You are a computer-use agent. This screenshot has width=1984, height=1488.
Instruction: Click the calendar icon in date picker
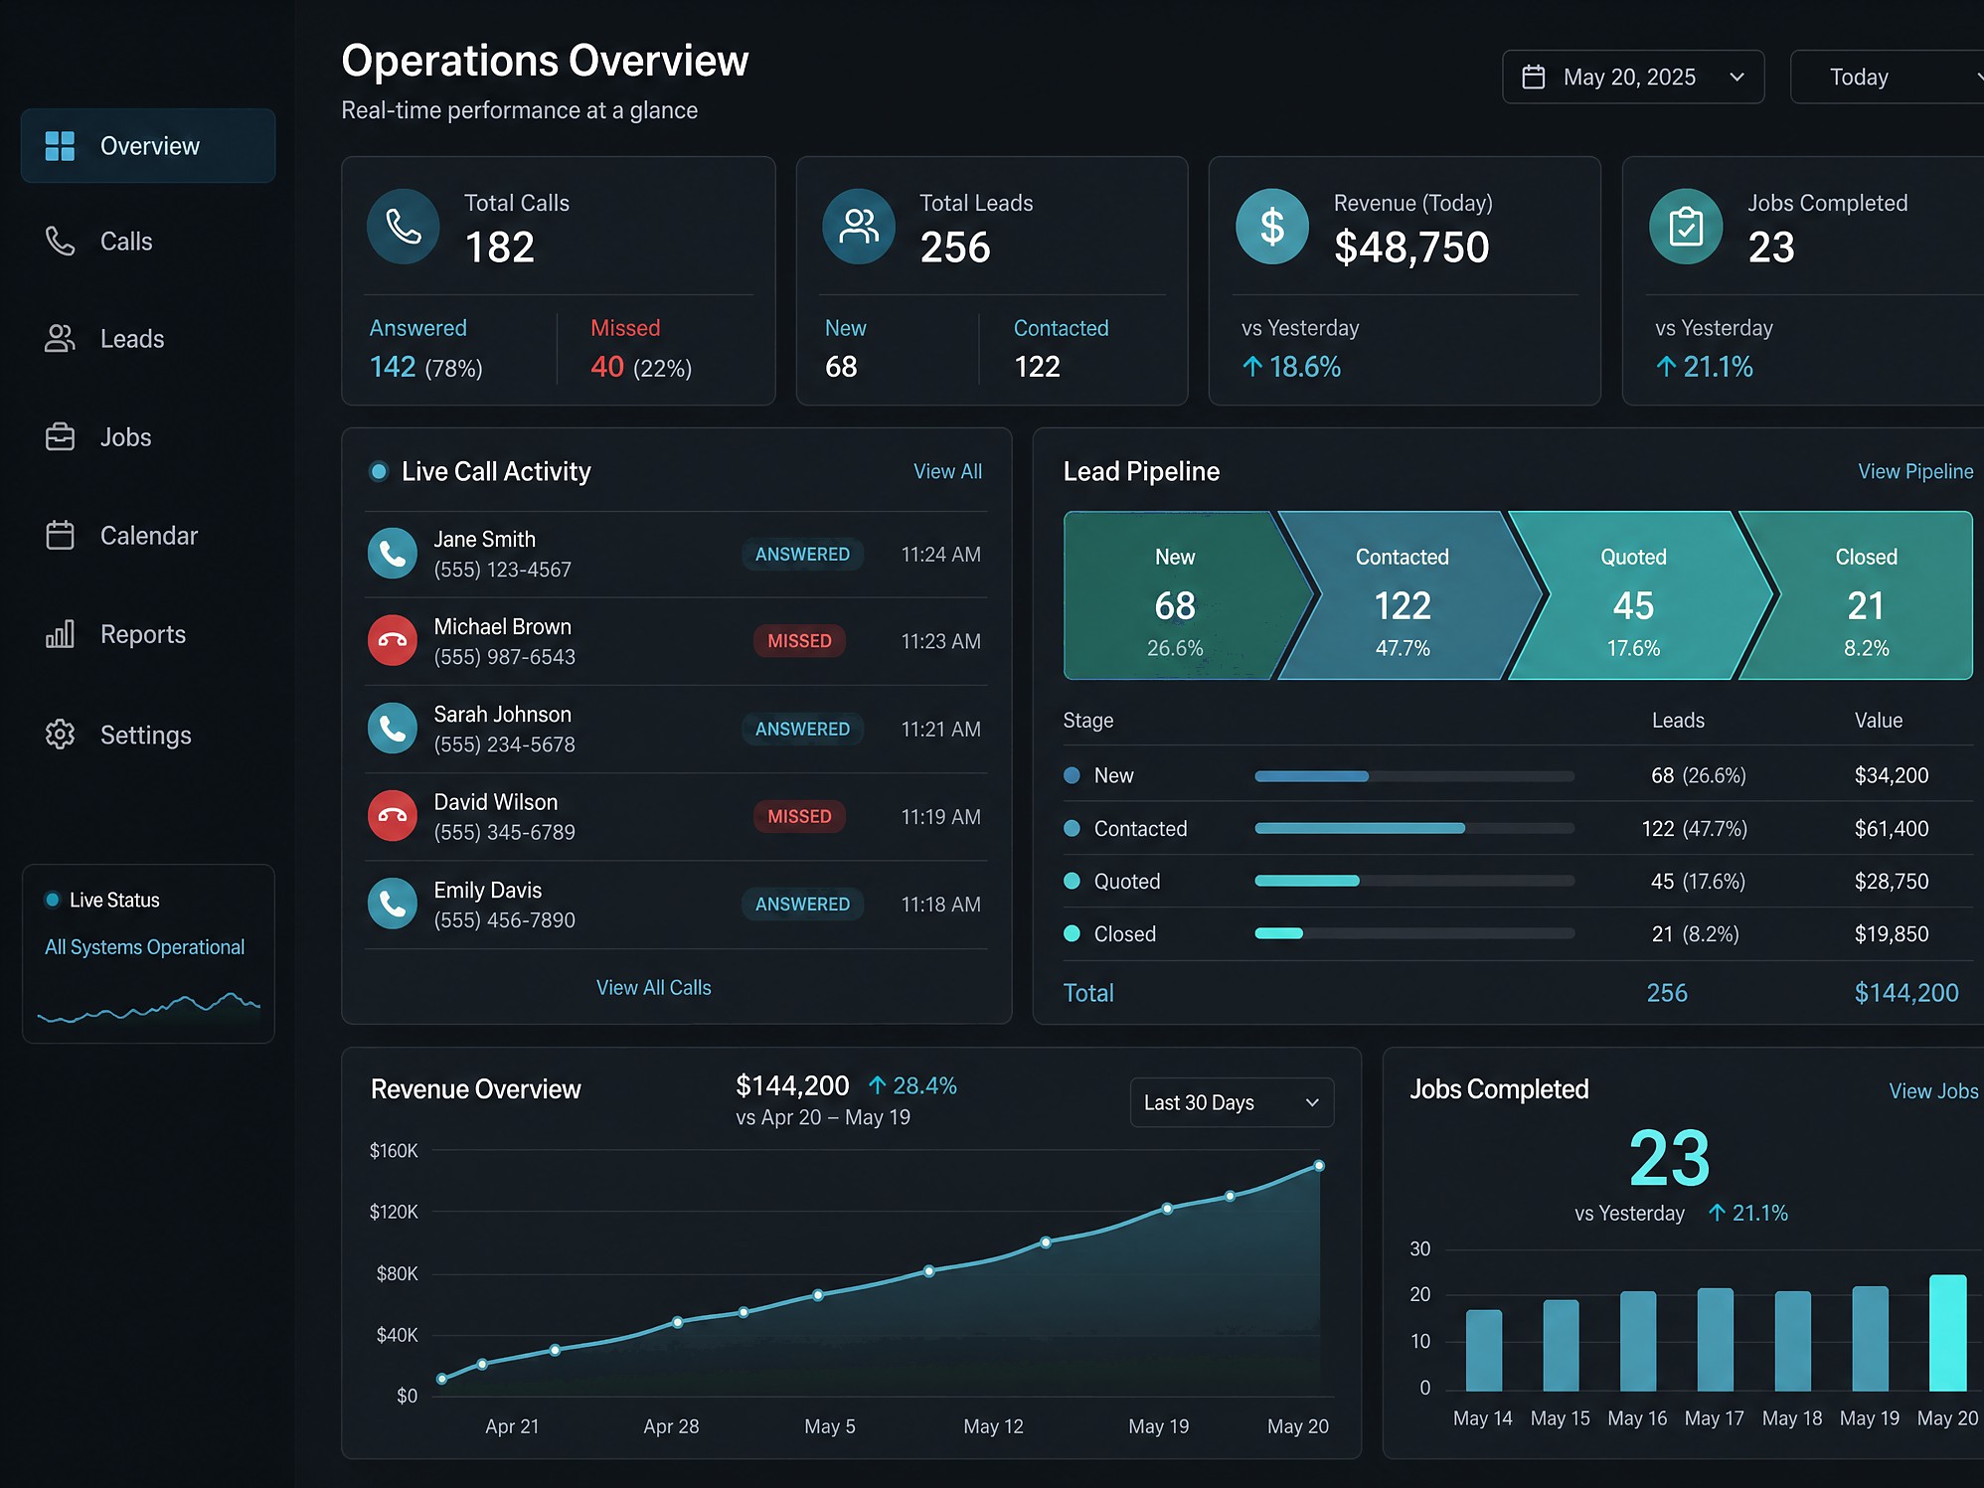click(1534, 77)
